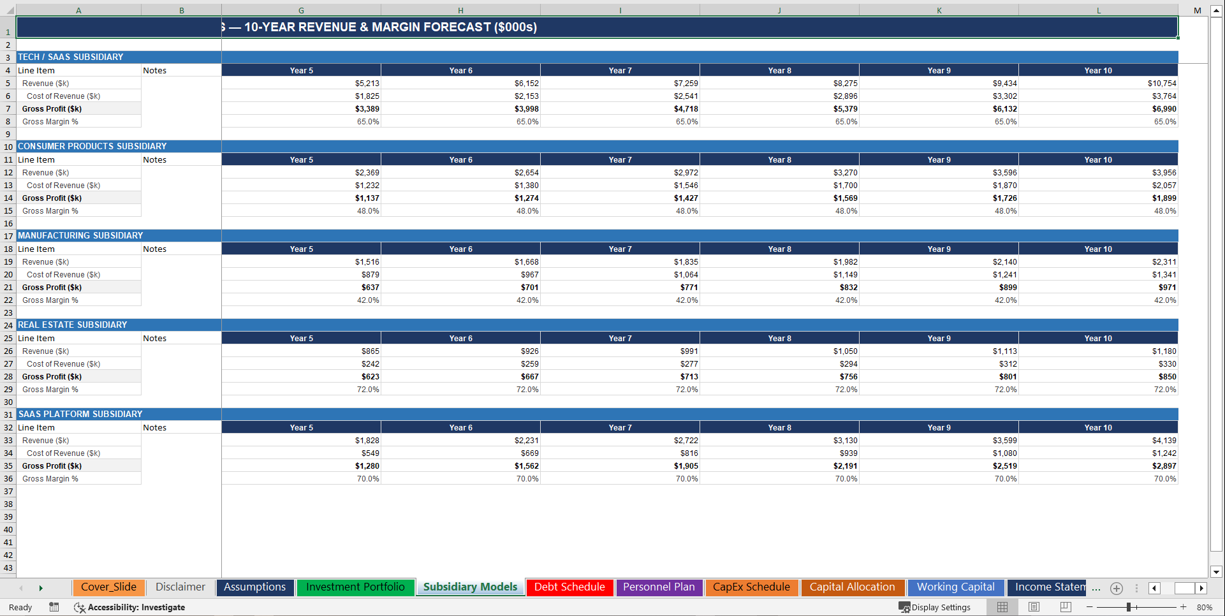Expand hidden sheet tabs via the ellipsis

[x=1097, y=588]
